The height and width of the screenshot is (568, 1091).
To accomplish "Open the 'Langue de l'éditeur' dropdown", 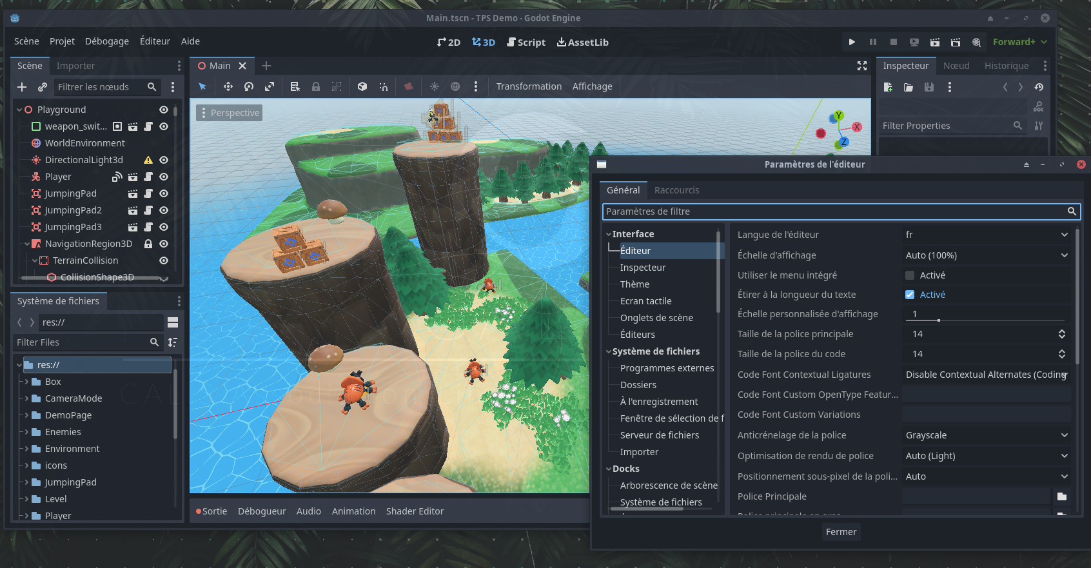I will pyautogui.click(x=985, y=235).
